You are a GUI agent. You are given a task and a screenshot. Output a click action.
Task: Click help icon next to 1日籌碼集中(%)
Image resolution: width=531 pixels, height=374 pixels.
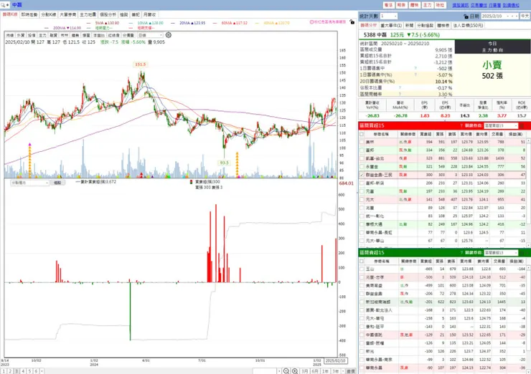coord(415,75)
